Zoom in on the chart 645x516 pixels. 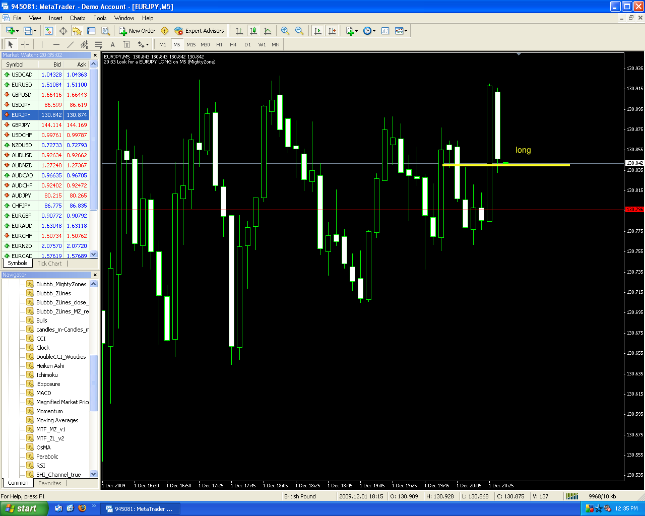pyautogui.click(x=285, y=31)
